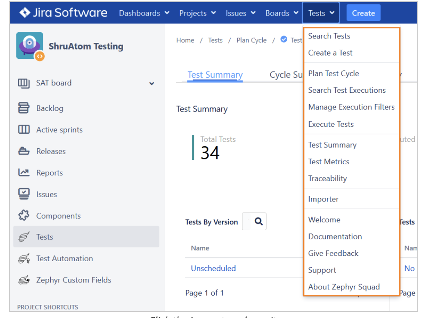Click the blue Create button

[363, 13]
